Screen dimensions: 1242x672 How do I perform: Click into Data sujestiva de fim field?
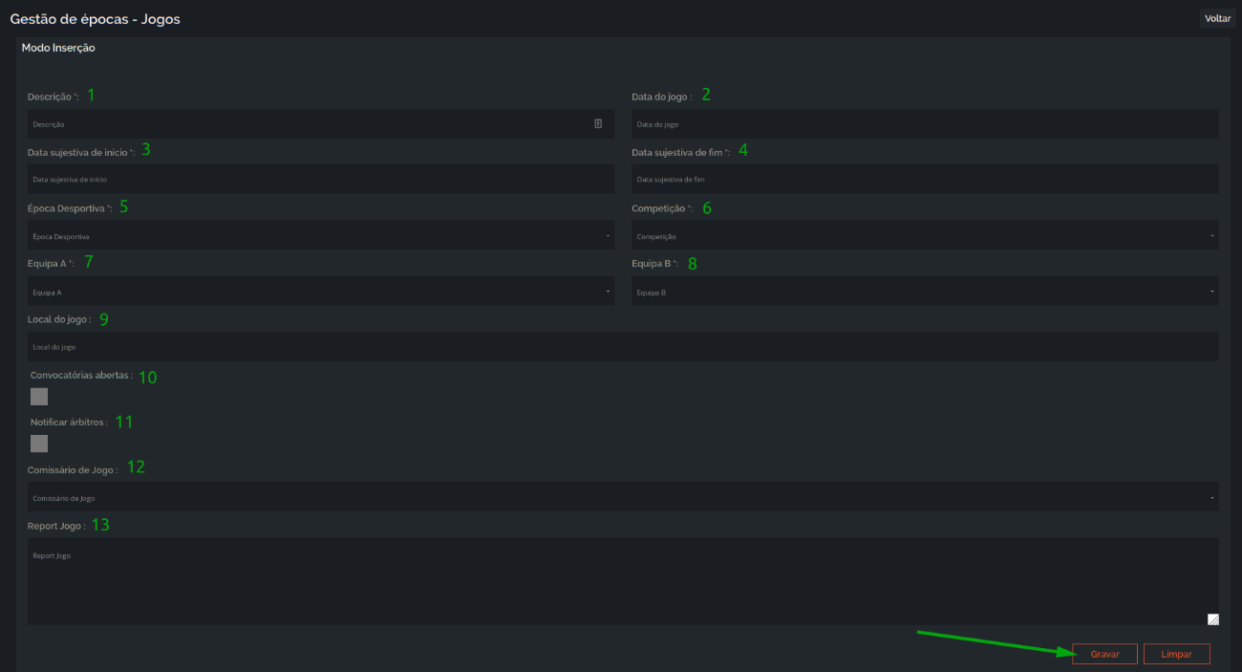(925, 179)
